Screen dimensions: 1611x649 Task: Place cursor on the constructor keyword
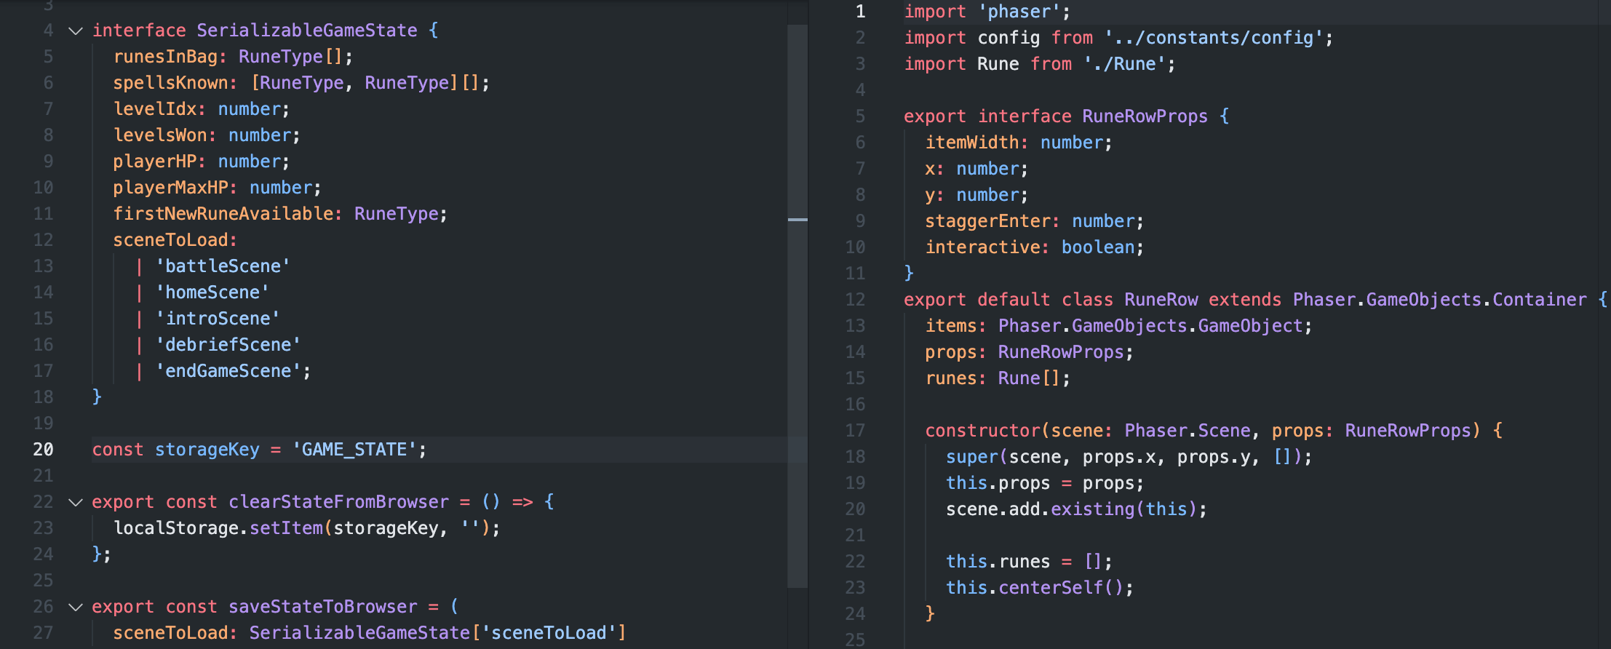pos(982,431)
